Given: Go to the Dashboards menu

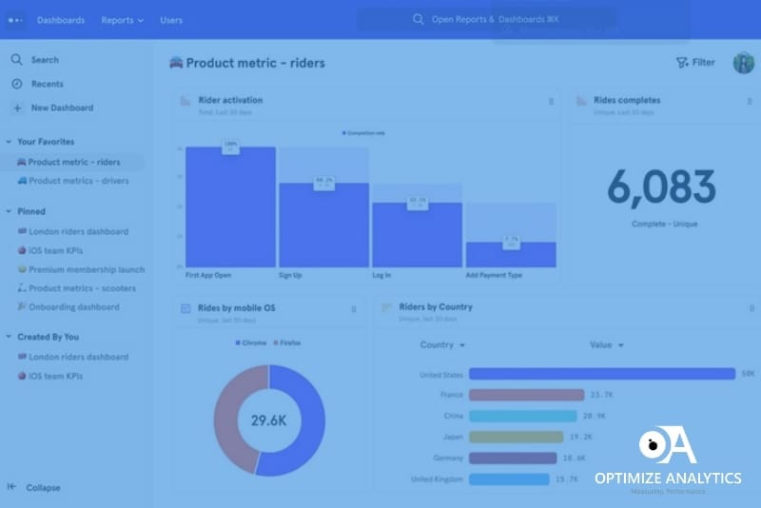Looking at the screenshot, I should 61,20.
